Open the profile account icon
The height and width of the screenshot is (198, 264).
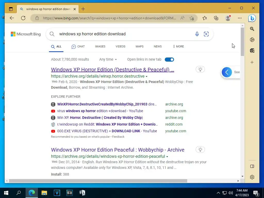point(228,18)
